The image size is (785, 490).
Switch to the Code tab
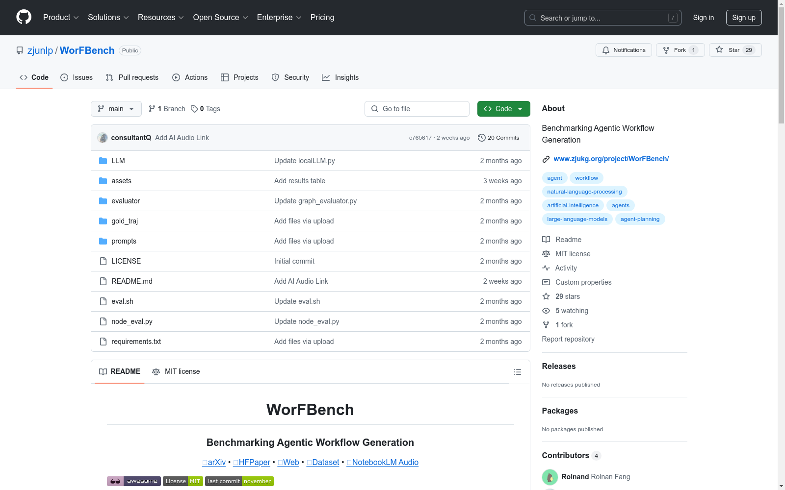click(x=34, y=77)
